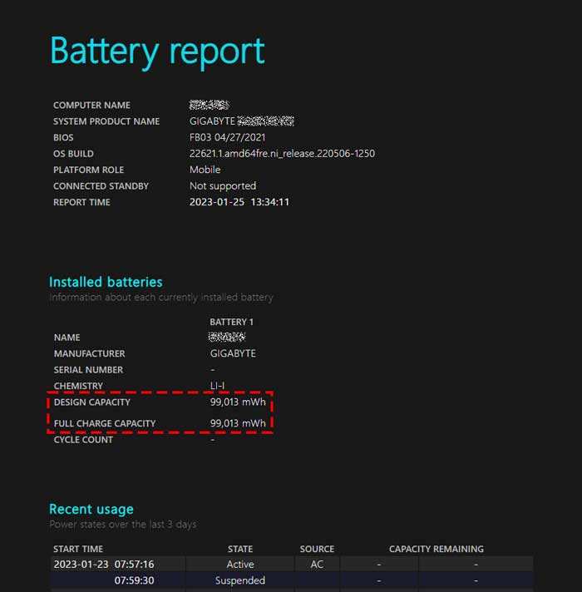Image resolution: width=582 pixels, height=592 pixels.
Task: Select the 'REPORT TIME' label
Action: 82,203
